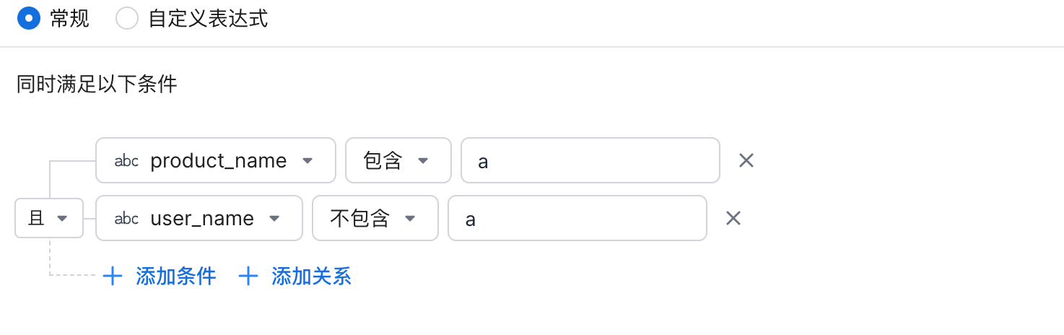
Task: Click the plus icon for 添加条件
Action: tap(113, 276)
